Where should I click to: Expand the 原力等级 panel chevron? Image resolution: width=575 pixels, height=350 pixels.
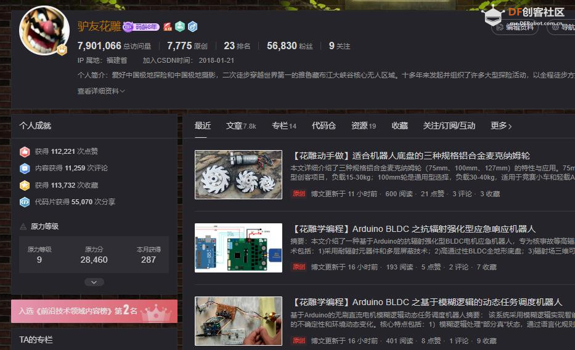[94, 282]
